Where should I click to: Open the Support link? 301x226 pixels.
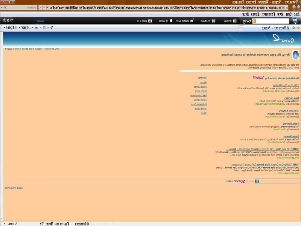pyautogui.click(x=9, y=49)
